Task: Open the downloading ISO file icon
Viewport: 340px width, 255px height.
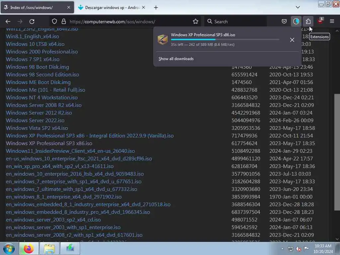Action: [x=163, y=40]
